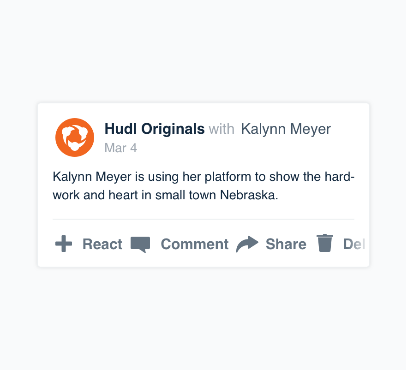Open the Hudl Originals author name

click(155, 129)
